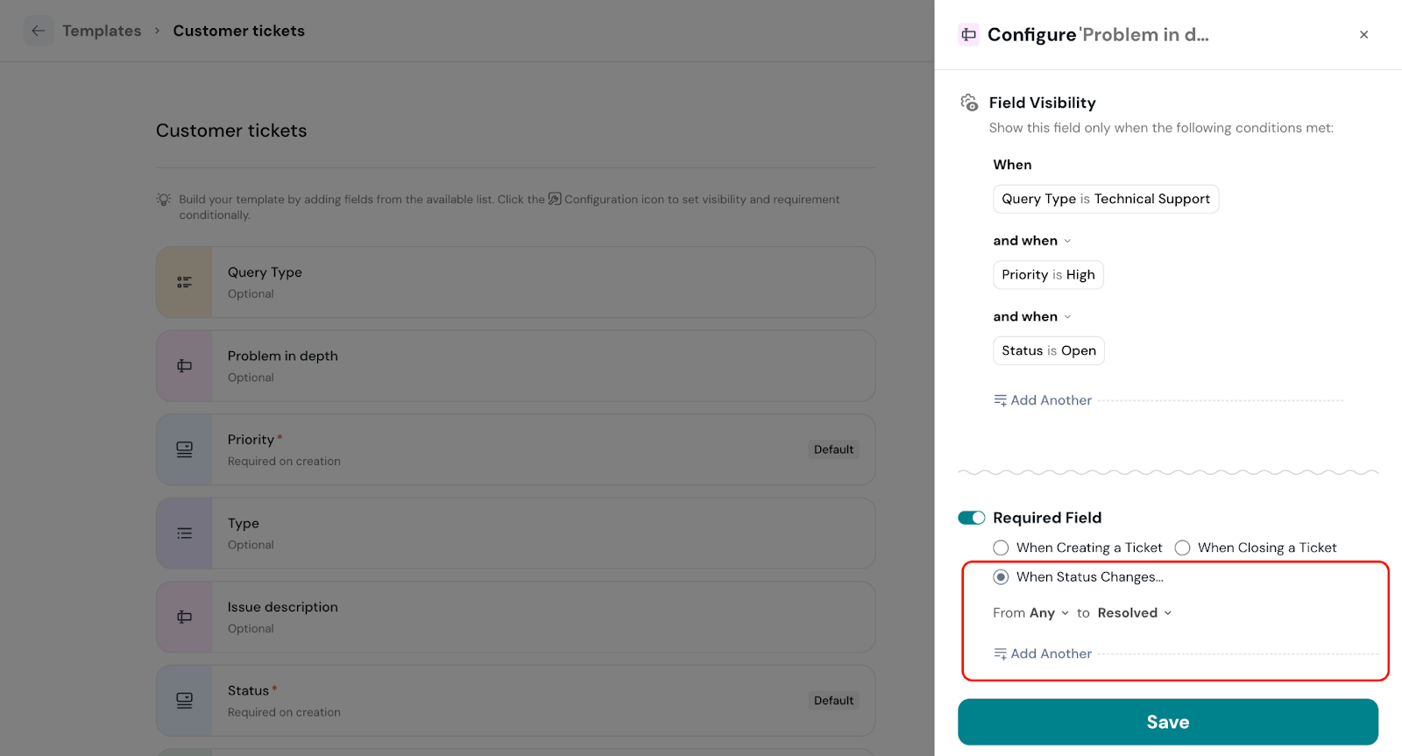Select When Creating a Ticket option

click(x=1001, y=548)
